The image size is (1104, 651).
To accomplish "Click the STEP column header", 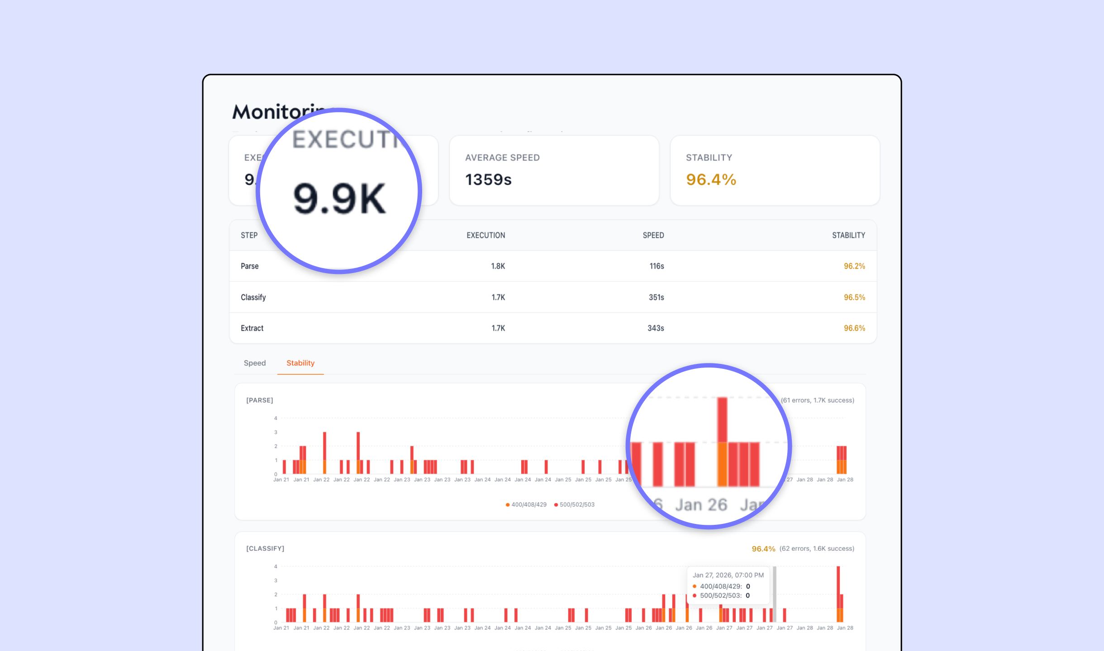I will pos(249,236).
